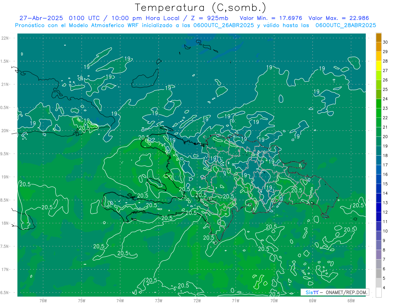Click the "69W" longitude label
394x305 pixels.
point(313,300)
